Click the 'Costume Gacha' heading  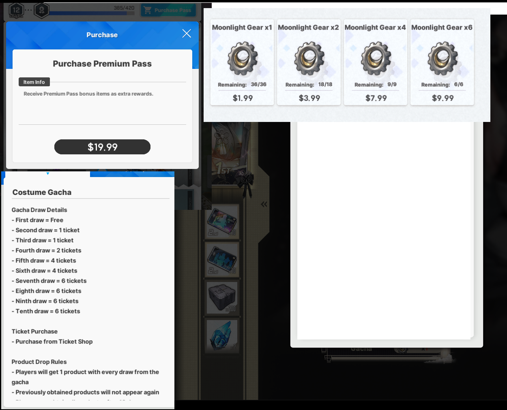pos(42,192)
